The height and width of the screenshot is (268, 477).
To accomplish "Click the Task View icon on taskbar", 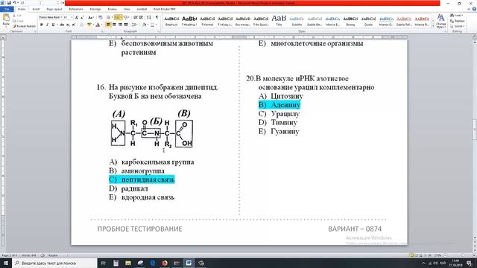I will point(103,263).
